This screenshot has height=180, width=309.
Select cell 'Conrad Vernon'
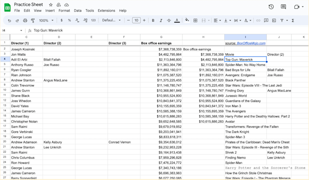(x=124, y=142)
